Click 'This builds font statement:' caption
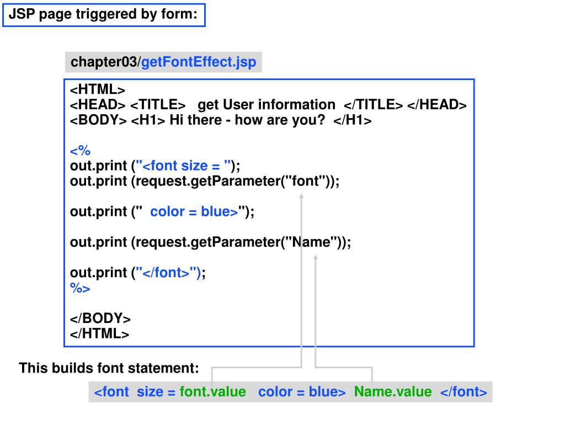Screen dimensions: 565x424 [x=109, y=368]
